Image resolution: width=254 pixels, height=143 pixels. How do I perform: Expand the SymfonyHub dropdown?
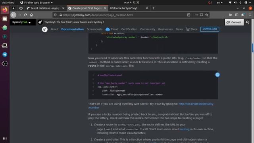23,22
